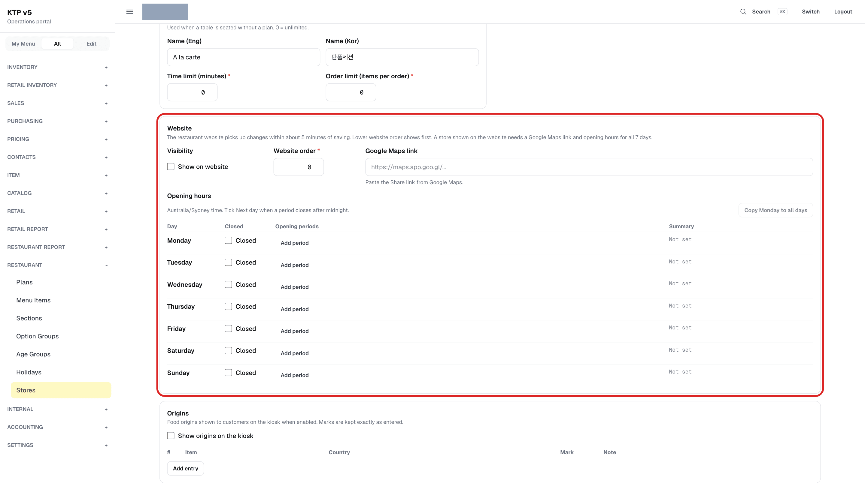The image size is (865, 486).
Task: Click the Add entry button
Action: 185,469
